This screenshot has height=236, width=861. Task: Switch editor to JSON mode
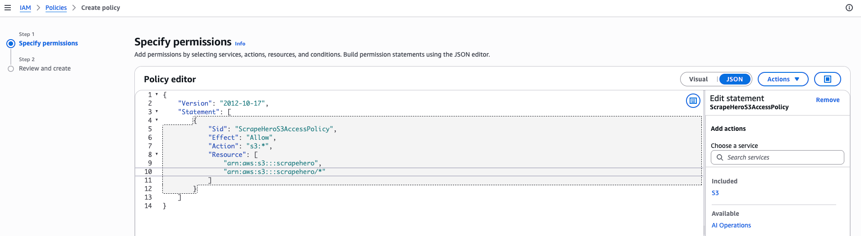tap(734, 79)
